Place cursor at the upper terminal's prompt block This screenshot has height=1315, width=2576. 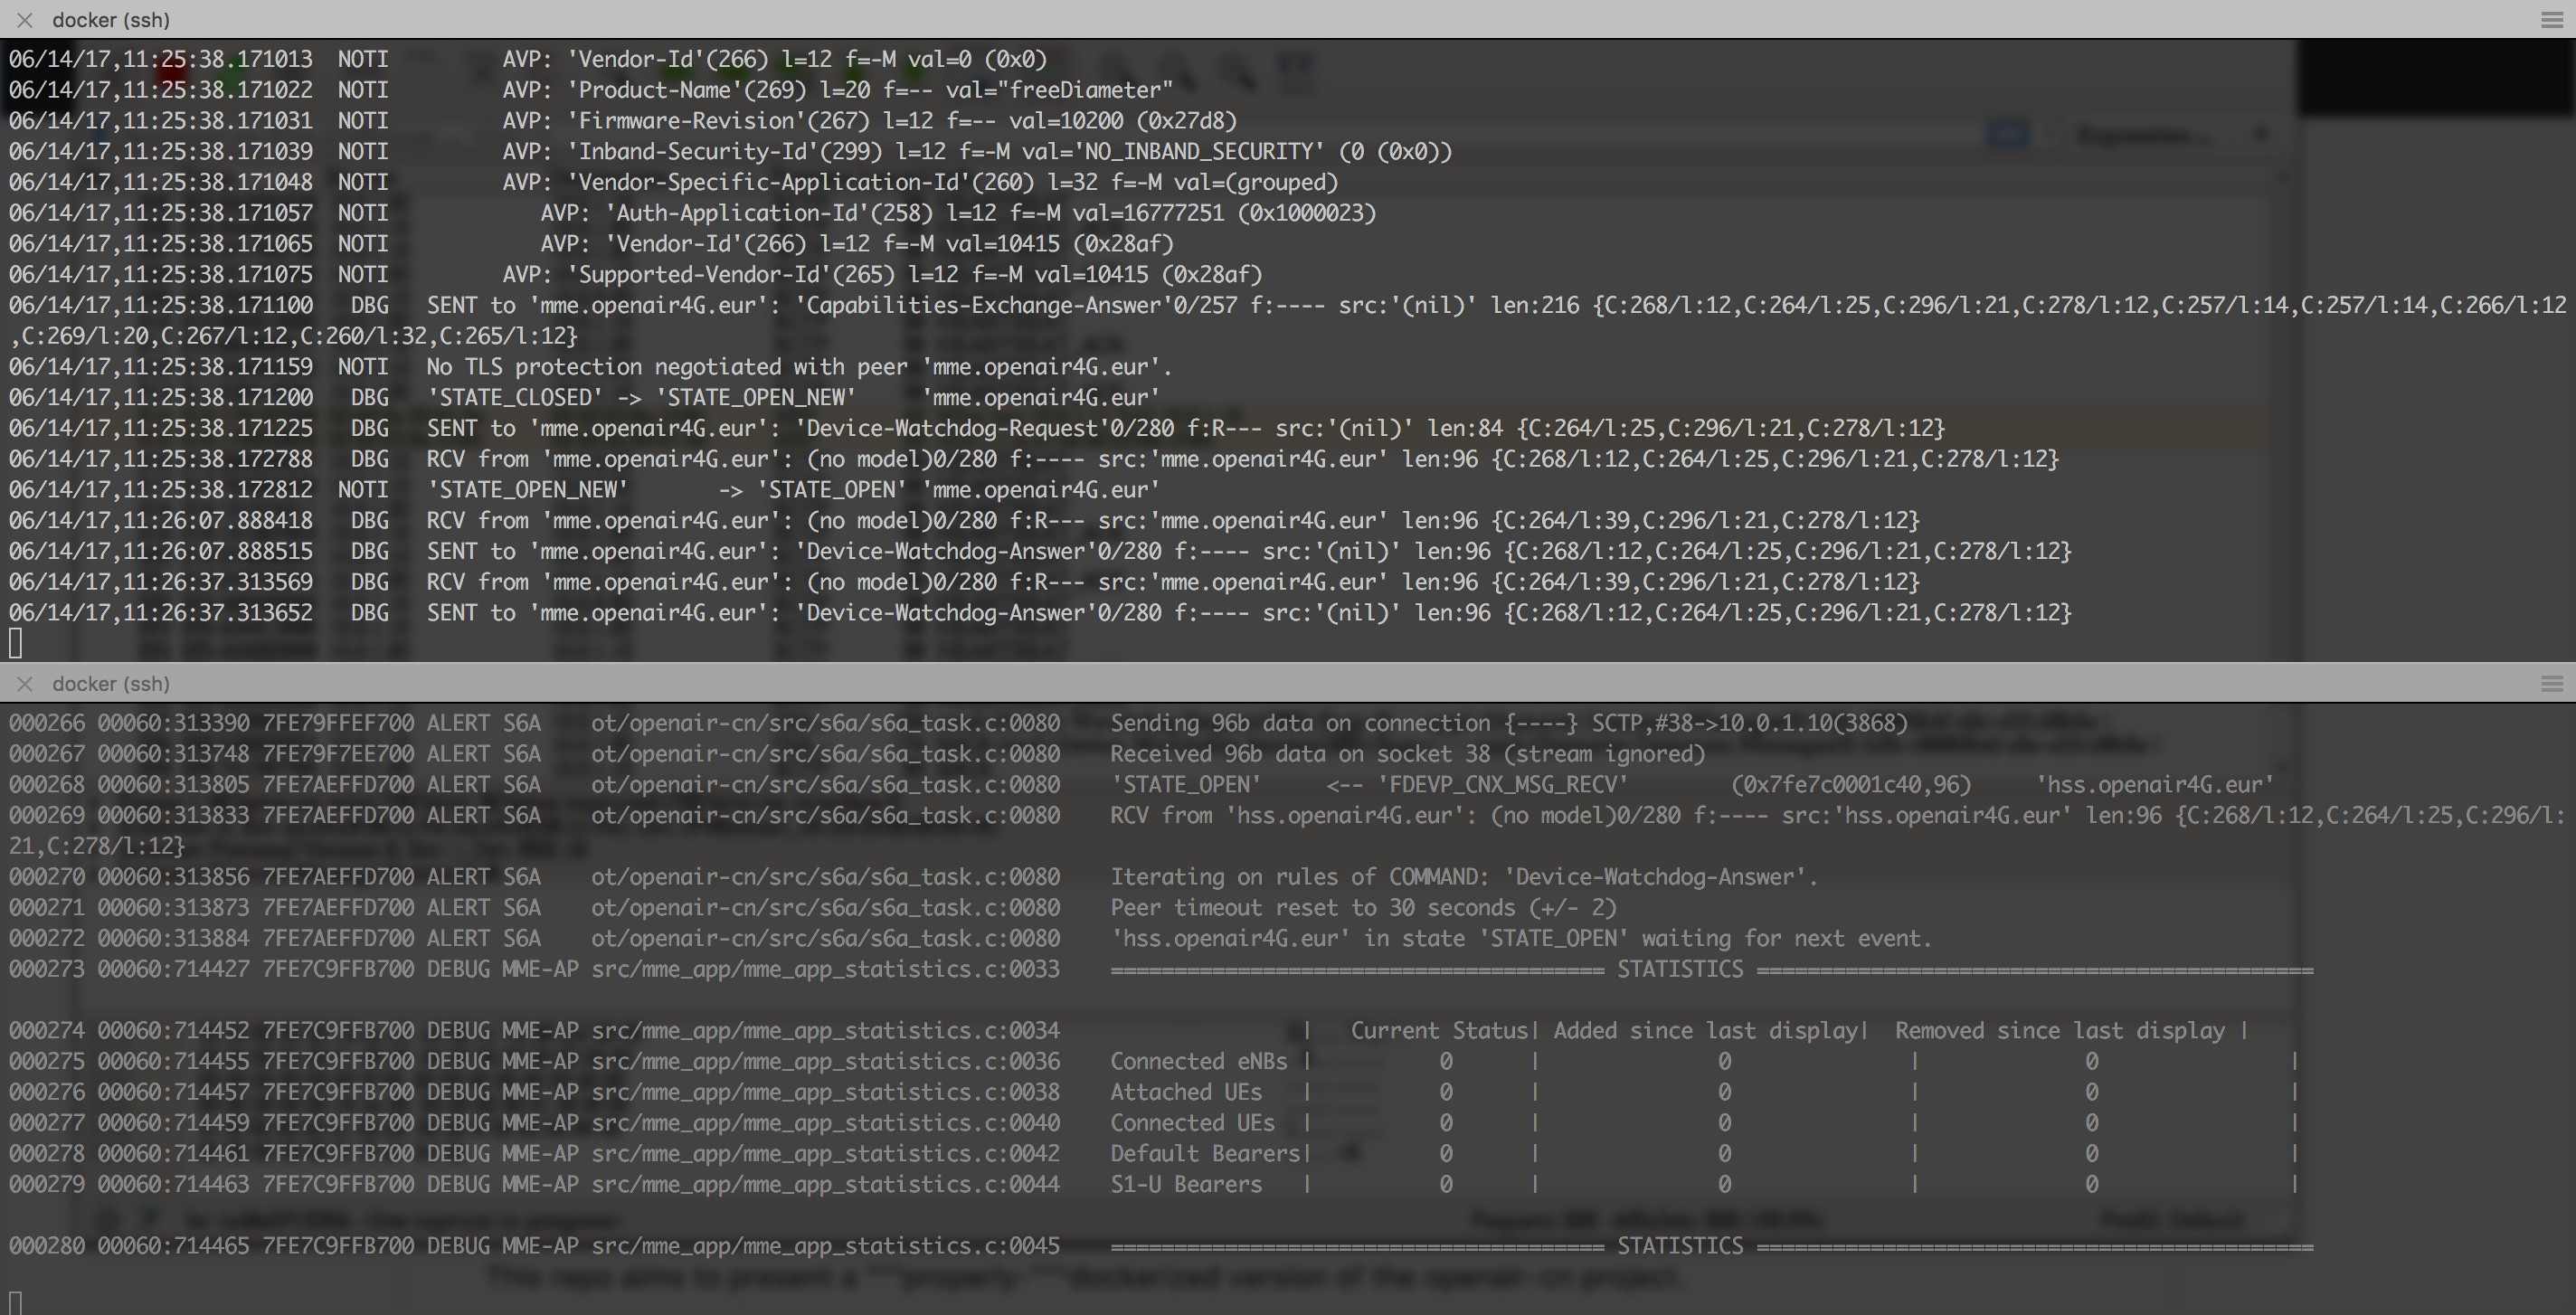15,643
